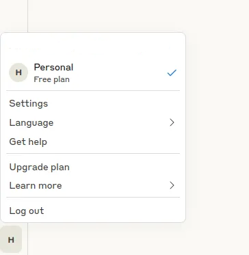Click the Language menu label
249x255 pixels.
coord(31,122)
